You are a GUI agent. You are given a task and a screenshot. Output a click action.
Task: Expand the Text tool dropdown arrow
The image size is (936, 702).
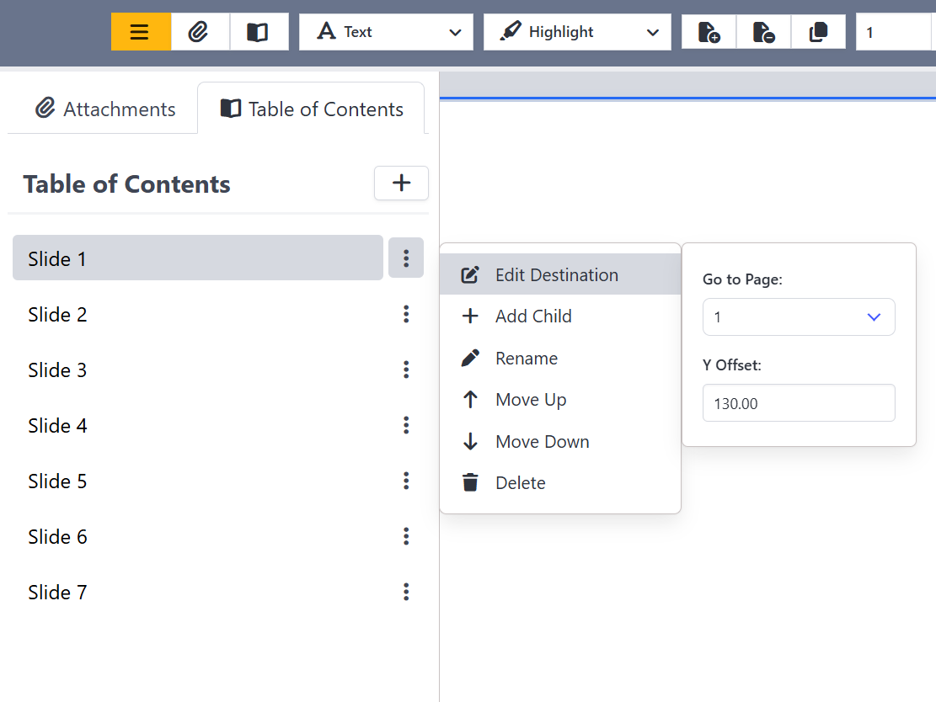453,32
